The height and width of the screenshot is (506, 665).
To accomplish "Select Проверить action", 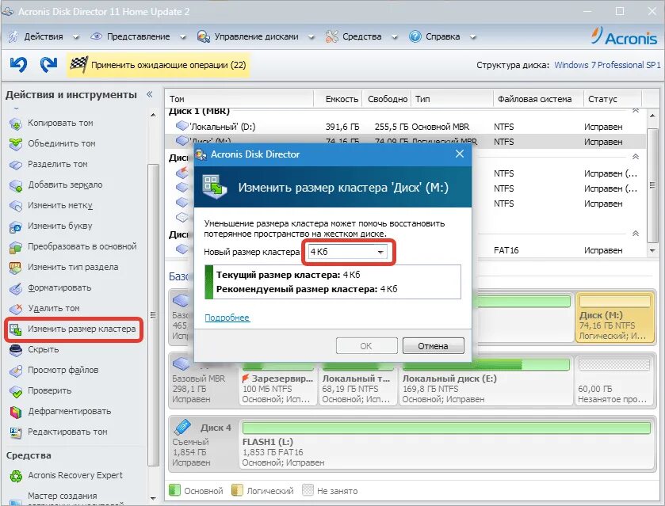I will pyautogui.click(x=49, y=390).
